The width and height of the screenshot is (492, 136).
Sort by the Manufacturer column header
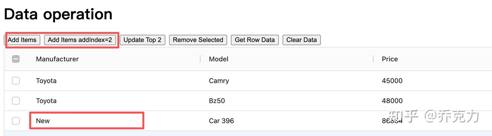[57, 59]
